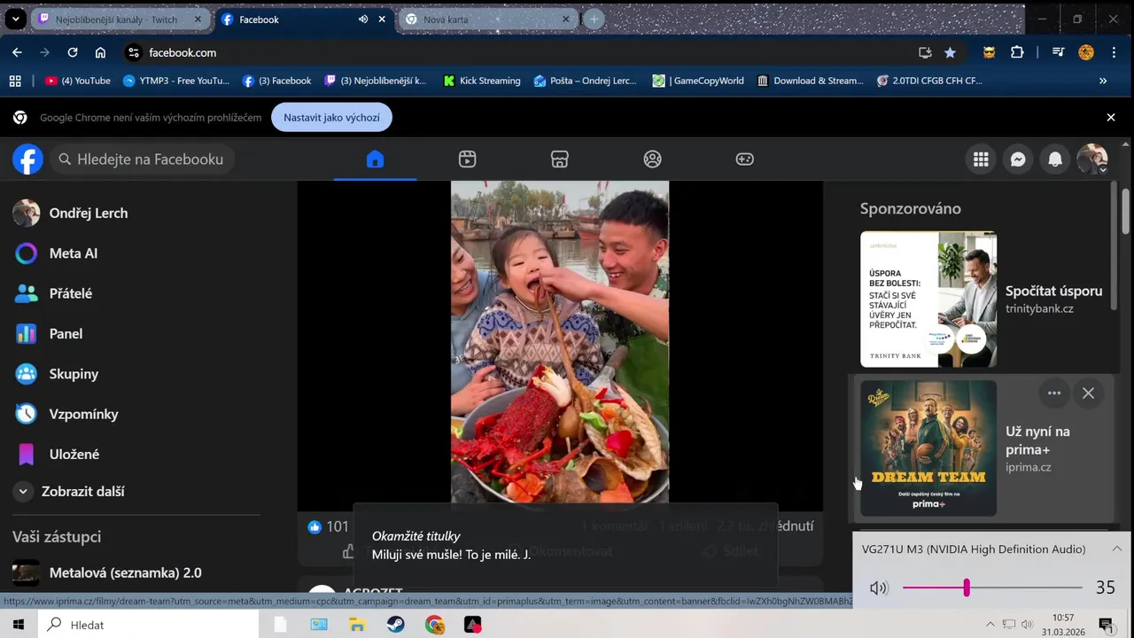Click Nastavit jako výchozí button
The image size is (1134, 638).
pyautogui.click(x=331, y=117)
